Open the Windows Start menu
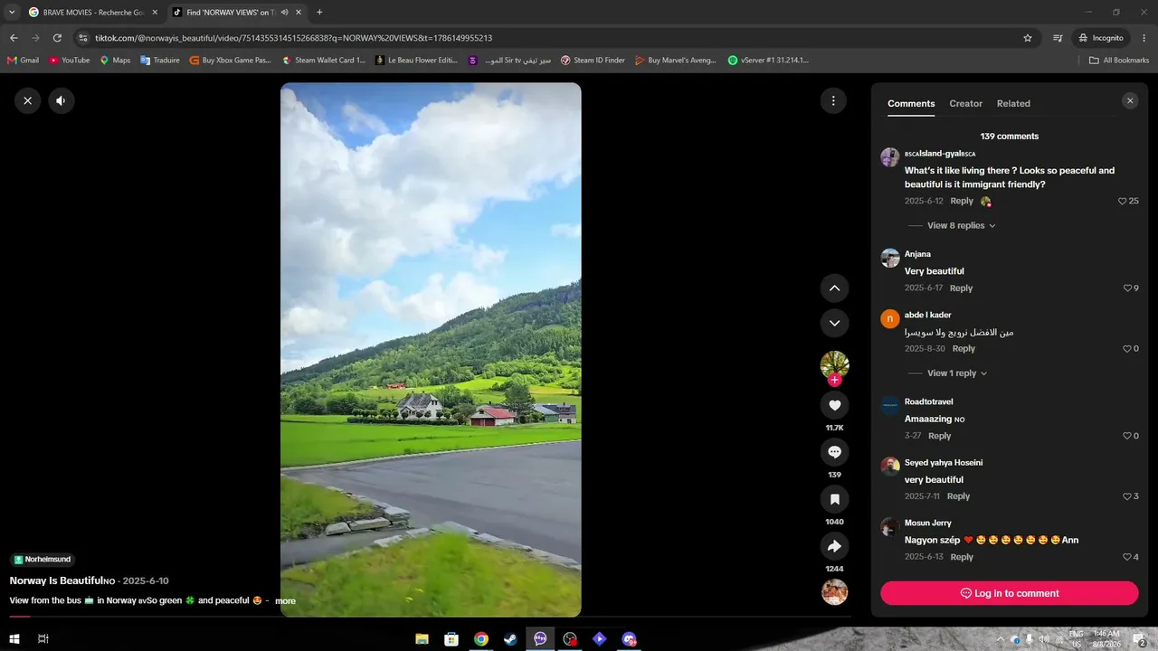 click(14, 639)
